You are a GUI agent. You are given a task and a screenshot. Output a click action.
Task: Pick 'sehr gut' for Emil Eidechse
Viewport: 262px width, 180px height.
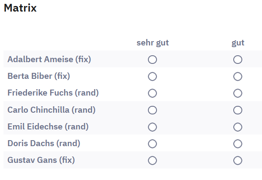point(152,127)
